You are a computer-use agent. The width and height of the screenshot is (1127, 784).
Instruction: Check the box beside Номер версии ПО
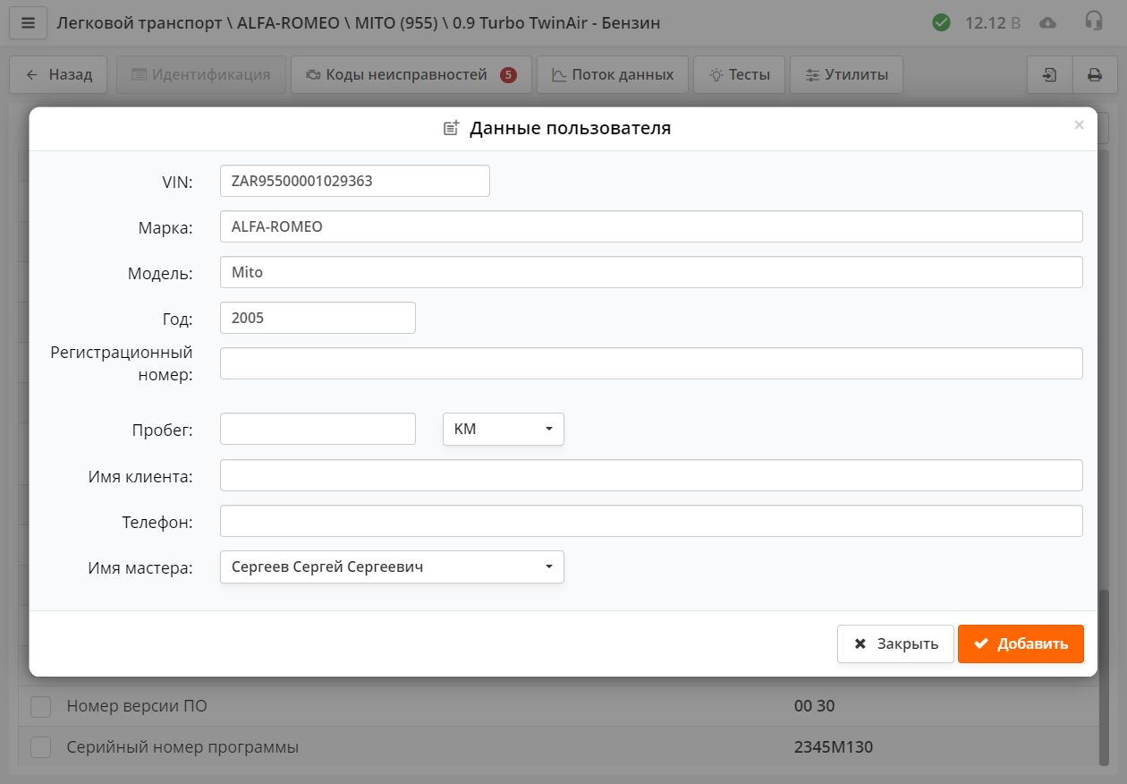coord(40,706)
